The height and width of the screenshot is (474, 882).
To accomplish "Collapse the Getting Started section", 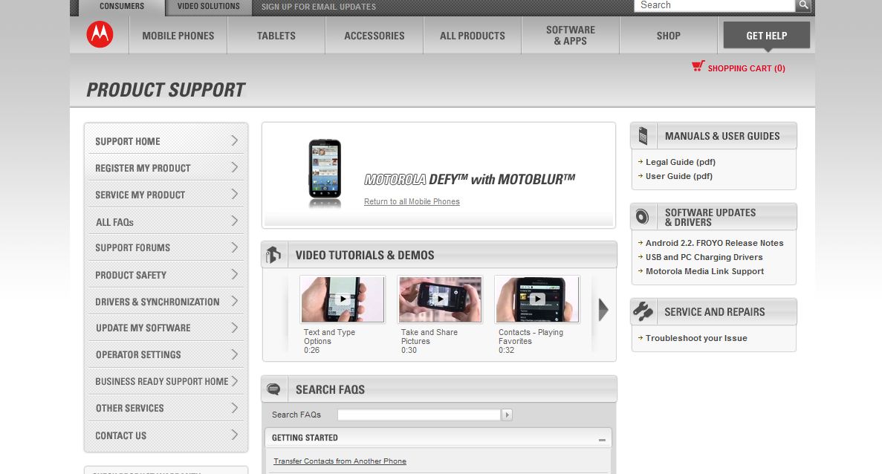I will pyautogui.click(x=602, y=440).
